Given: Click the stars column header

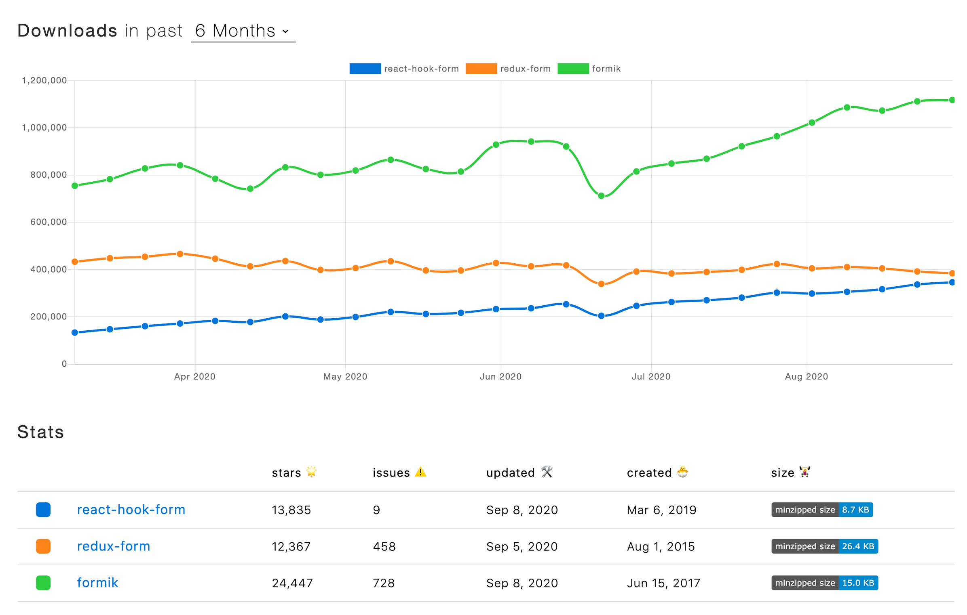Looking at the screenshot, I should pyautogui.click(x=286, y=472).
